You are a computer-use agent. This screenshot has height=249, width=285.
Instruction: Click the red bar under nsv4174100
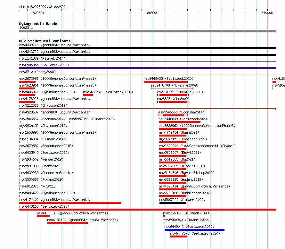[x=70, y=203]
